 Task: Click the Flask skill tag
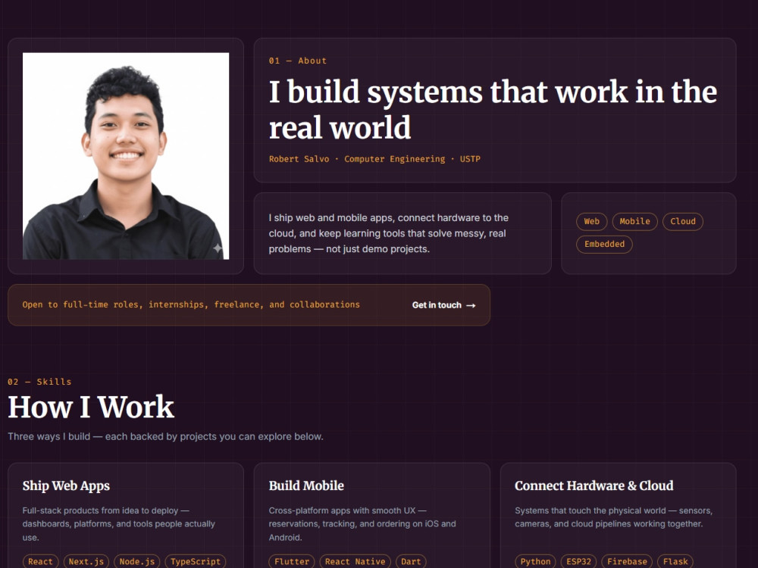coord(675,561)
